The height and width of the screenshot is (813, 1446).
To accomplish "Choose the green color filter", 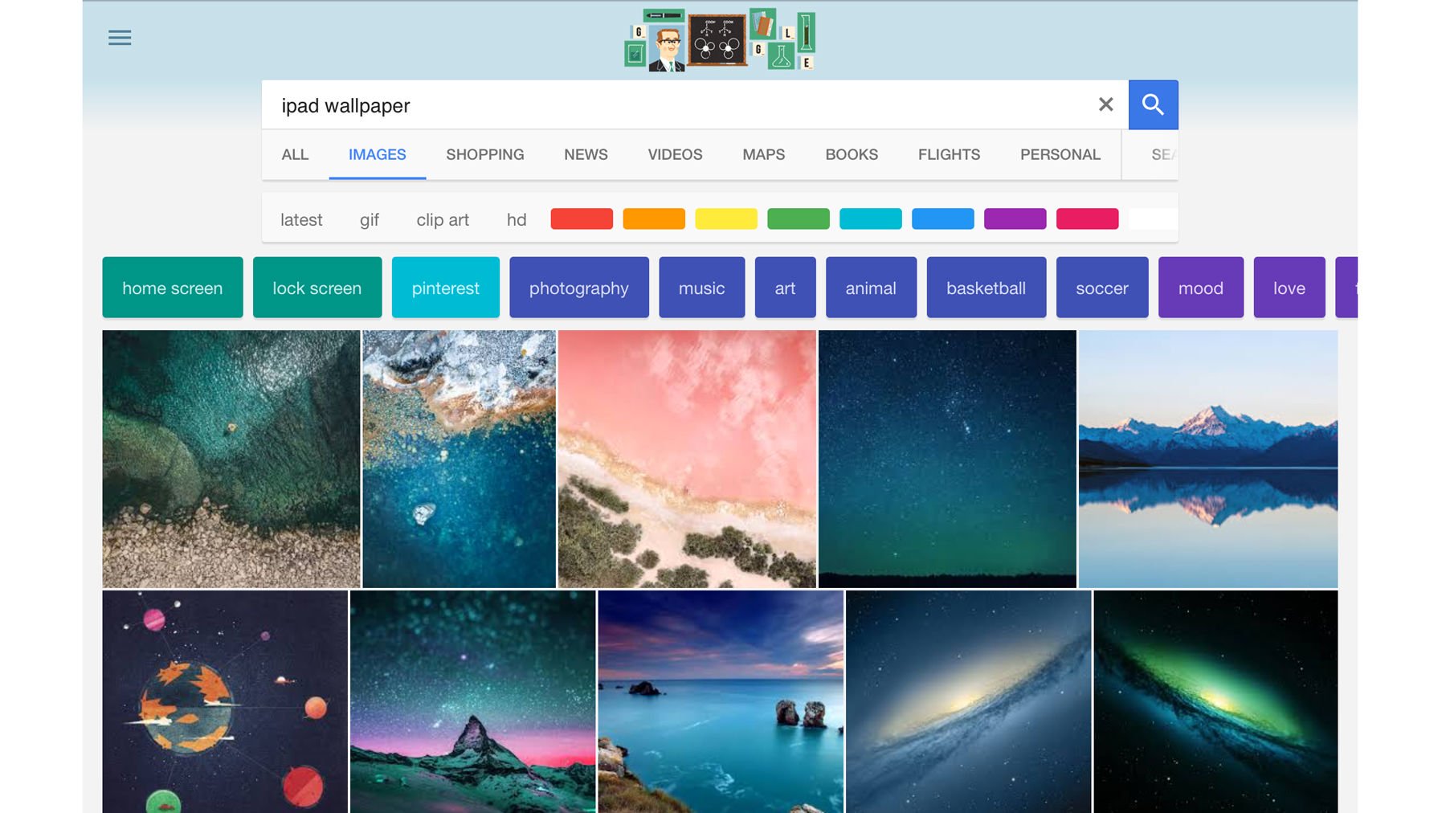I will click(798, 219).
